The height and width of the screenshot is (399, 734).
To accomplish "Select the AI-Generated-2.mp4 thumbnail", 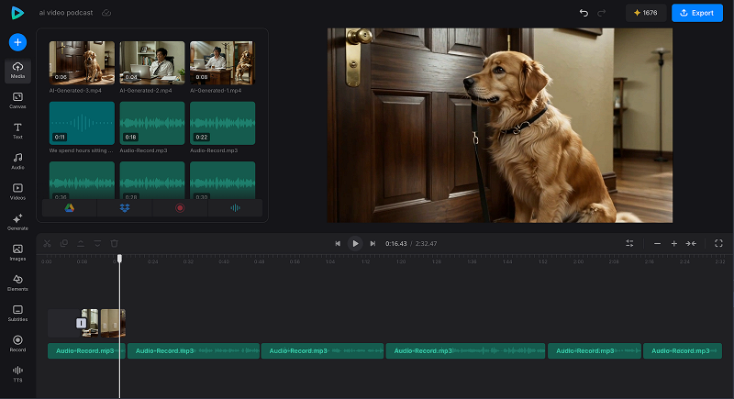I will coord(152,62).
